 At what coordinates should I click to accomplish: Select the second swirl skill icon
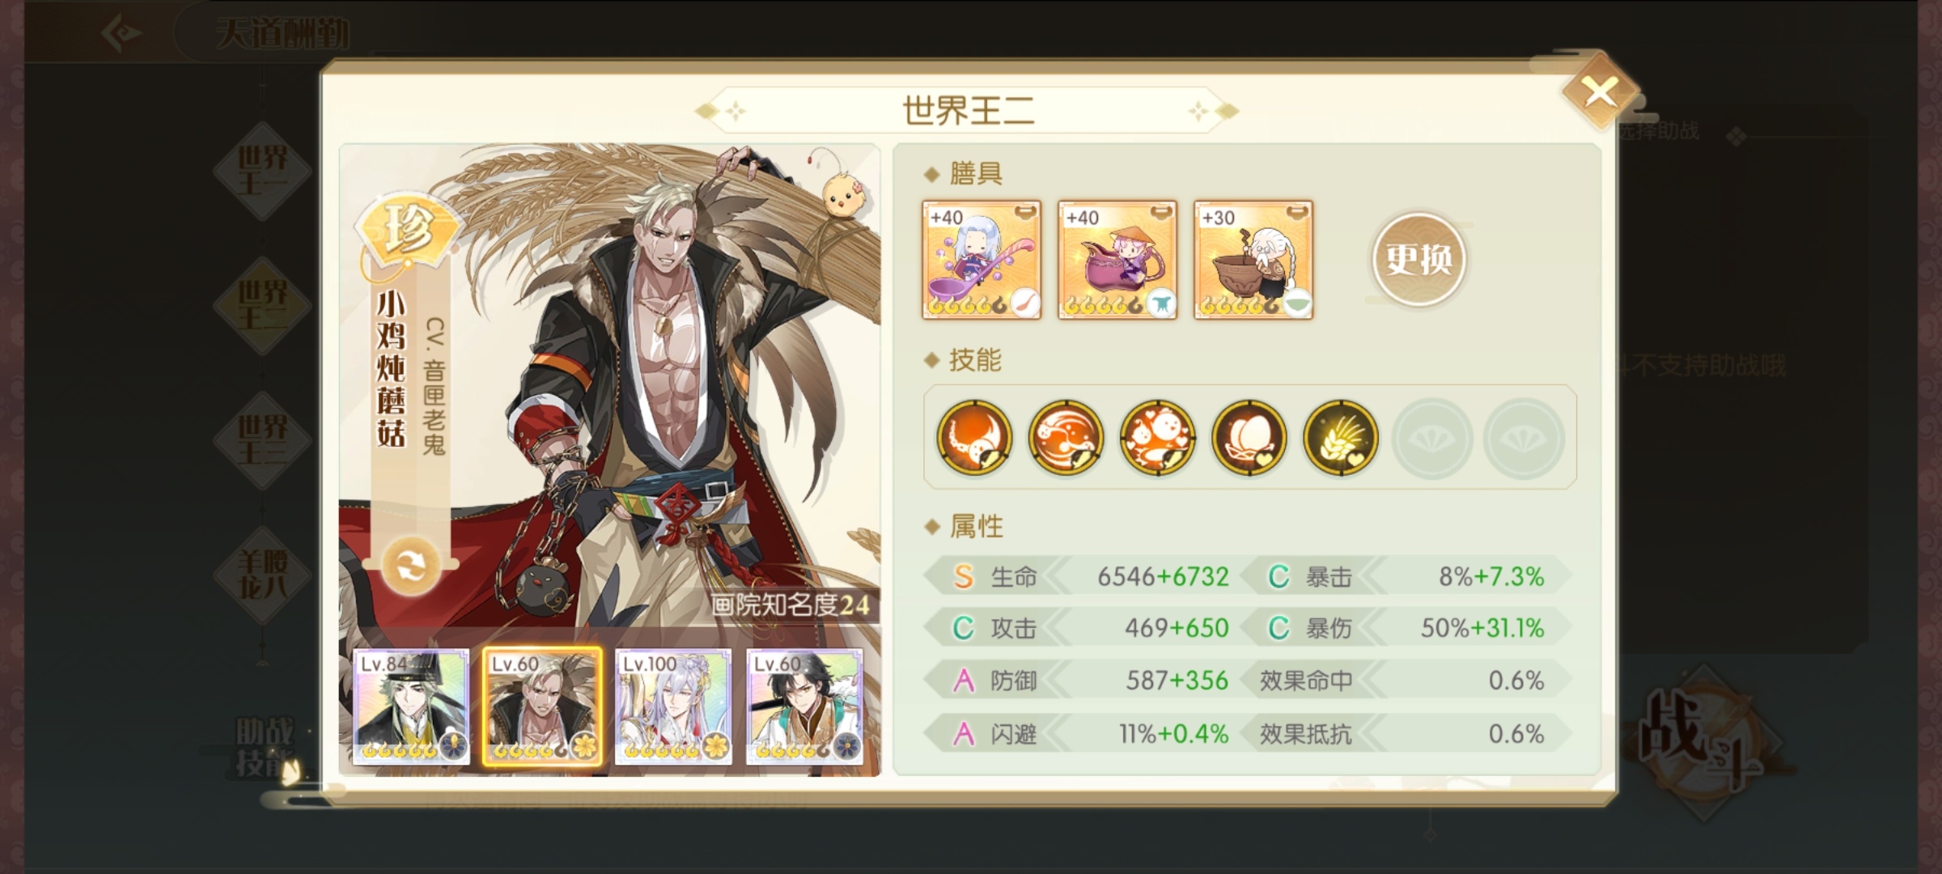click(x=1066, y=438)
